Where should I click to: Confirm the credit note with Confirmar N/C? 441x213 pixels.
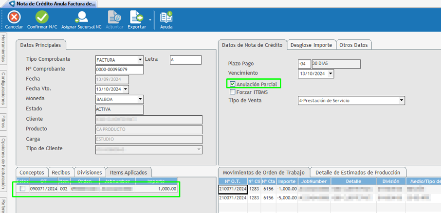pos(41,18)
